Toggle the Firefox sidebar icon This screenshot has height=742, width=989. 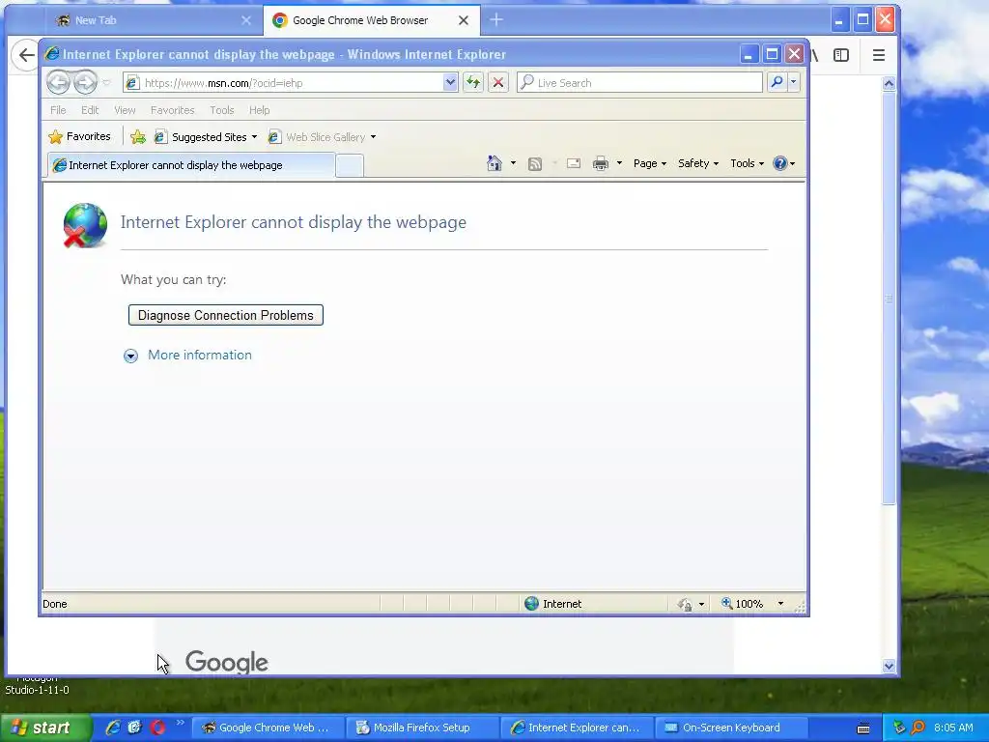[841, 55]
